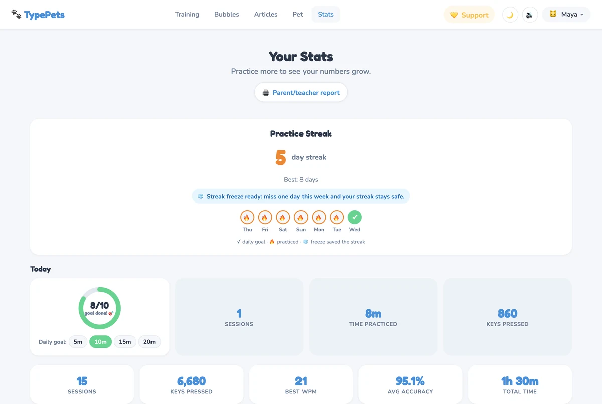Click the printer icon on report button
Viewport: 602px width, 404px height.
[x=266, y=93]
